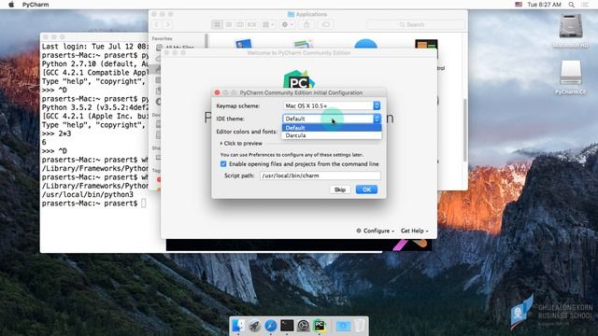
Task: Open Notification Center from the menu bar
Action: (x=585, y=5)
